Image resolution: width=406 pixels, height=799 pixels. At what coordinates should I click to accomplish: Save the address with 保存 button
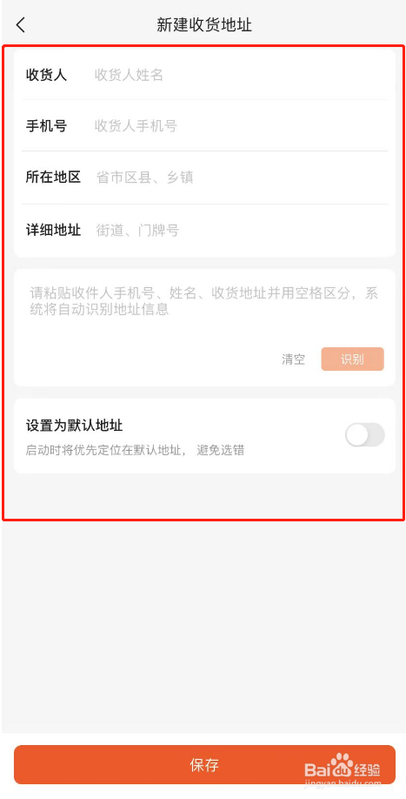click(x=204, y=764)
